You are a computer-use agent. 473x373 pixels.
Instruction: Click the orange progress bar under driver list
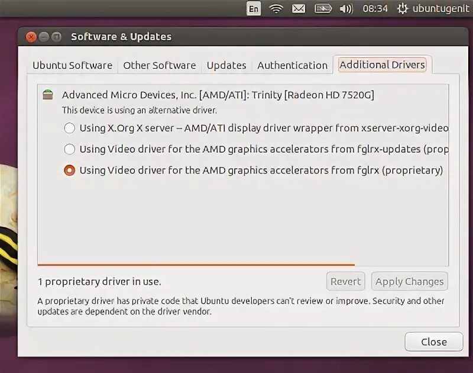point(196,265)
